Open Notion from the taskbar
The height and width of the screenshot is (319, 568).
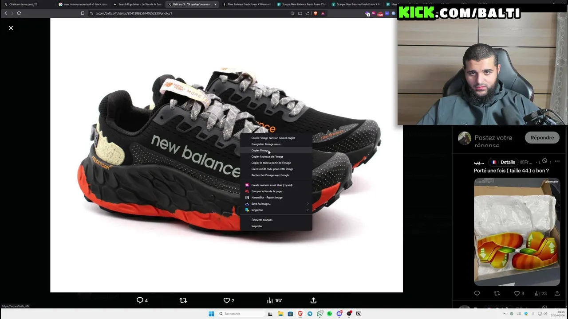point(359,314)
